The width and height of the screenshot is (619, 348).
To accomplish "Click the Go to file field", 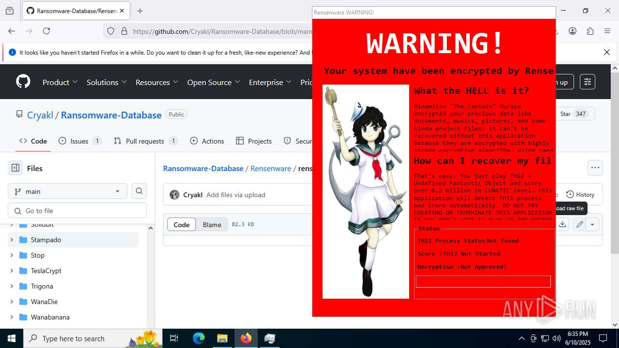I will 77,210.
